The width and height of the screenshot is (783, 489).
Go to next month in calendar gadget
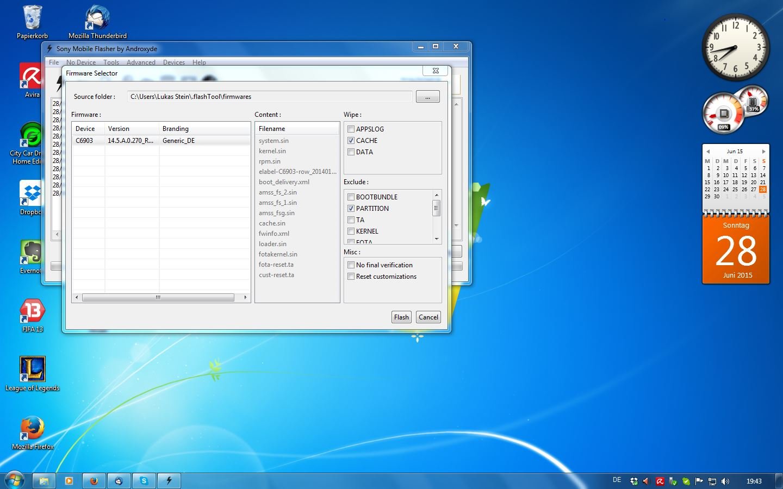click(x=763, y=152)
